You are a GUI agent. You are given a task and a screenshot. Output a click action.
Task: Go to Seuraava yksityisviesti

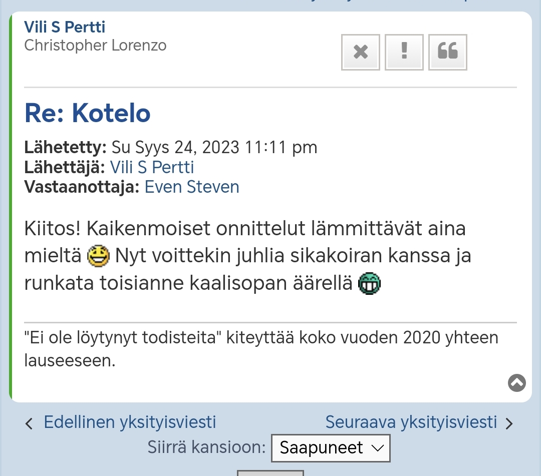(411, 422)
